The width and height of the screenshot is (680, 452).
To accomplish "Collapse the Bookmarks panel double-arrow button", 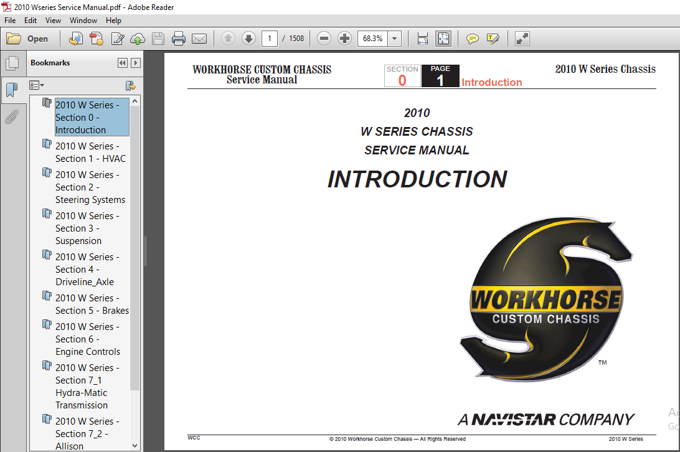I will pos(123,63).
